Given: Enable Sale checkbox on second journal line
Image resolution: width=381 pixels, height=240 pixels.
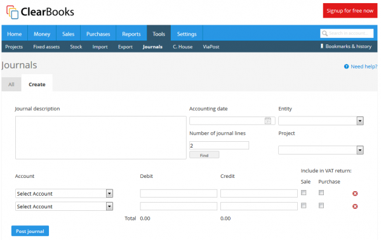Looking at the screenshot, I should pyautogui.click(x=304, y=206).
